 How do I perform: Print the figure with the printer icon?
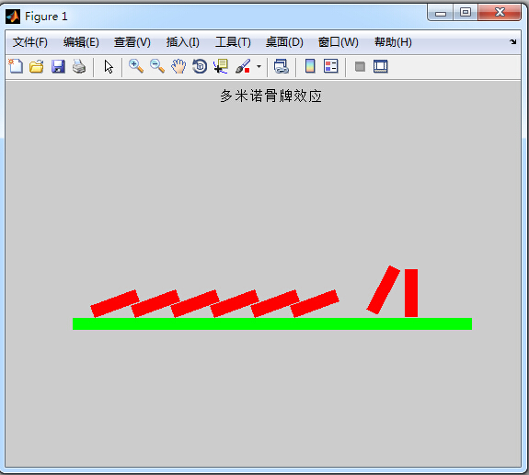[79, 66]
